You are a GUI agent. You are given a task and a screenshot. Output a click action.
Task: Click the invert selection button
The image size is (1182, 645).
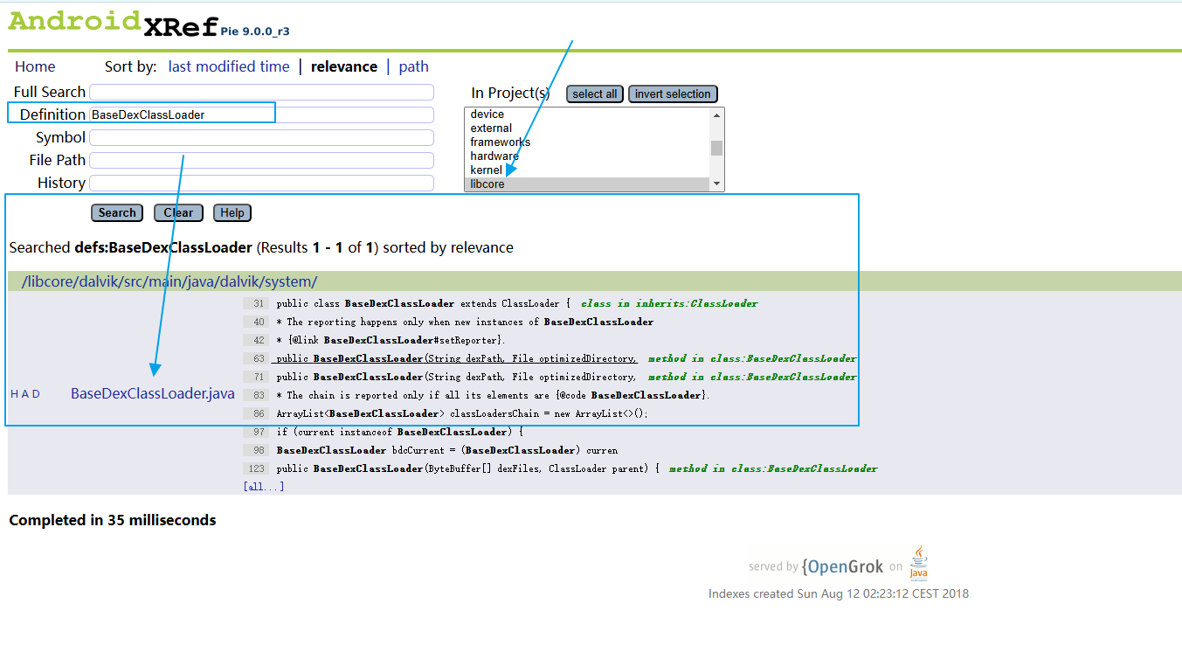[x=673, y=94]
